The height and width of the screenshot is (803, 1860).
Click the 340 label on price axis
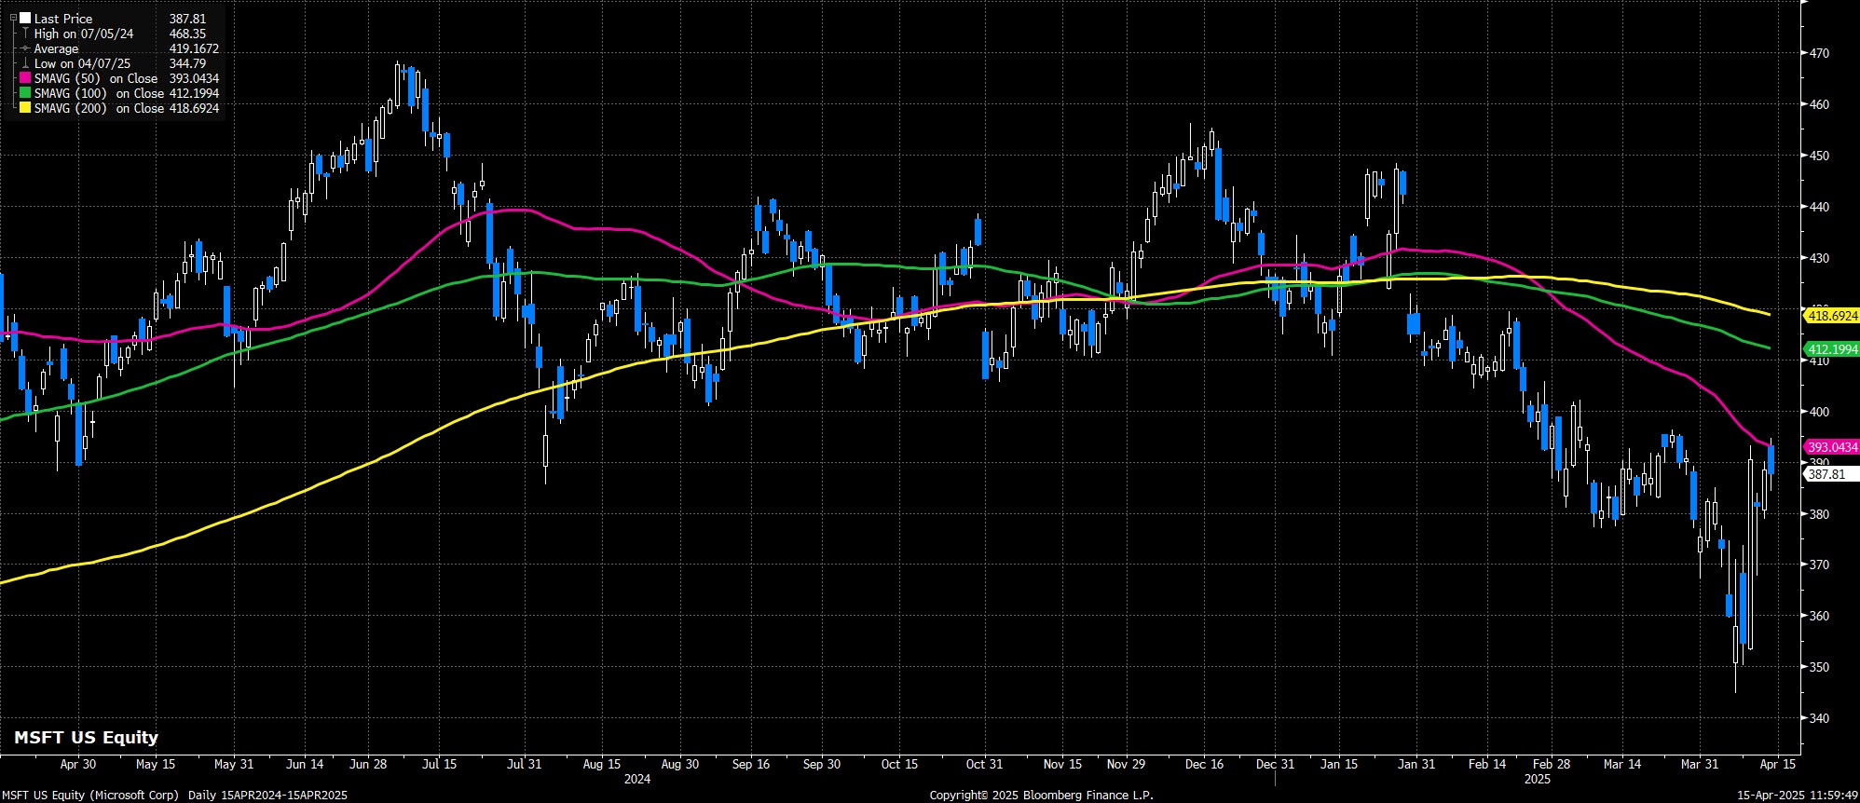coord(1818,718)
